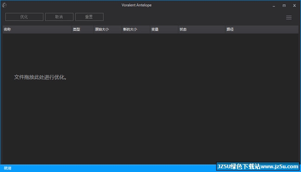Click the 优化 button
This screenshot has height=172, width=301.
pos(24,17)
